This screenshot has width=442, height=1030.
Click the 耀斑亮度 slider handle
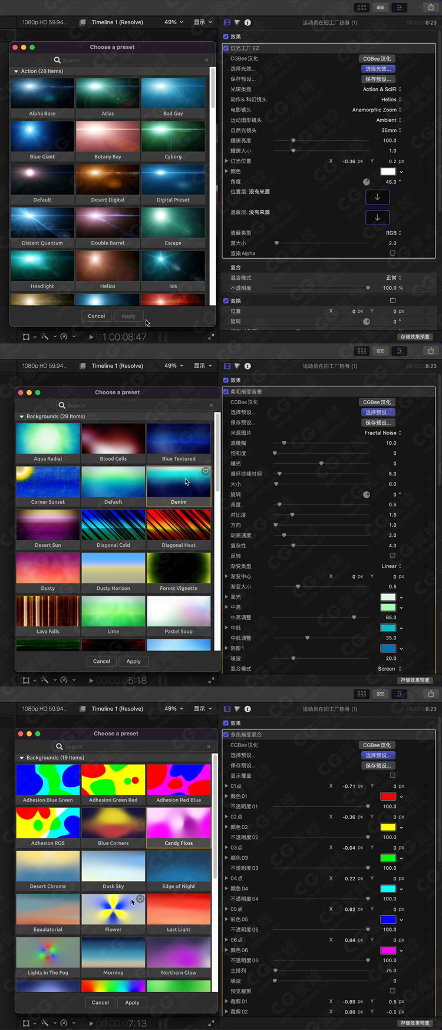point(293,141)
